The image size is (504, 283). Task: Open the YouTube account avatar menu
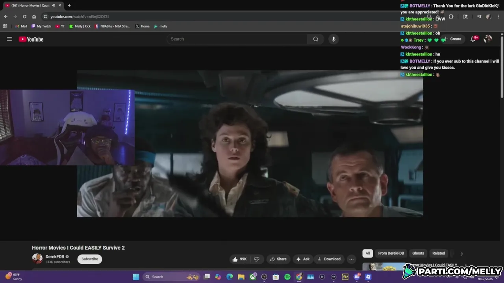click(488, 39)
